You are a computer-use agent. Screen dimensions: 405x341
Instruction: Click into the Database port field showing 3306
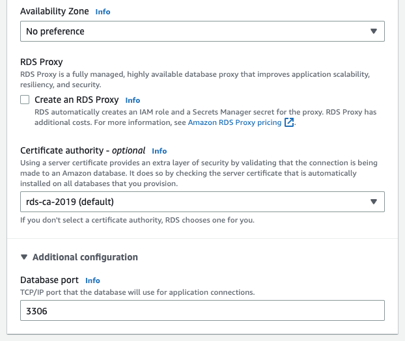(x=202, y=310)
